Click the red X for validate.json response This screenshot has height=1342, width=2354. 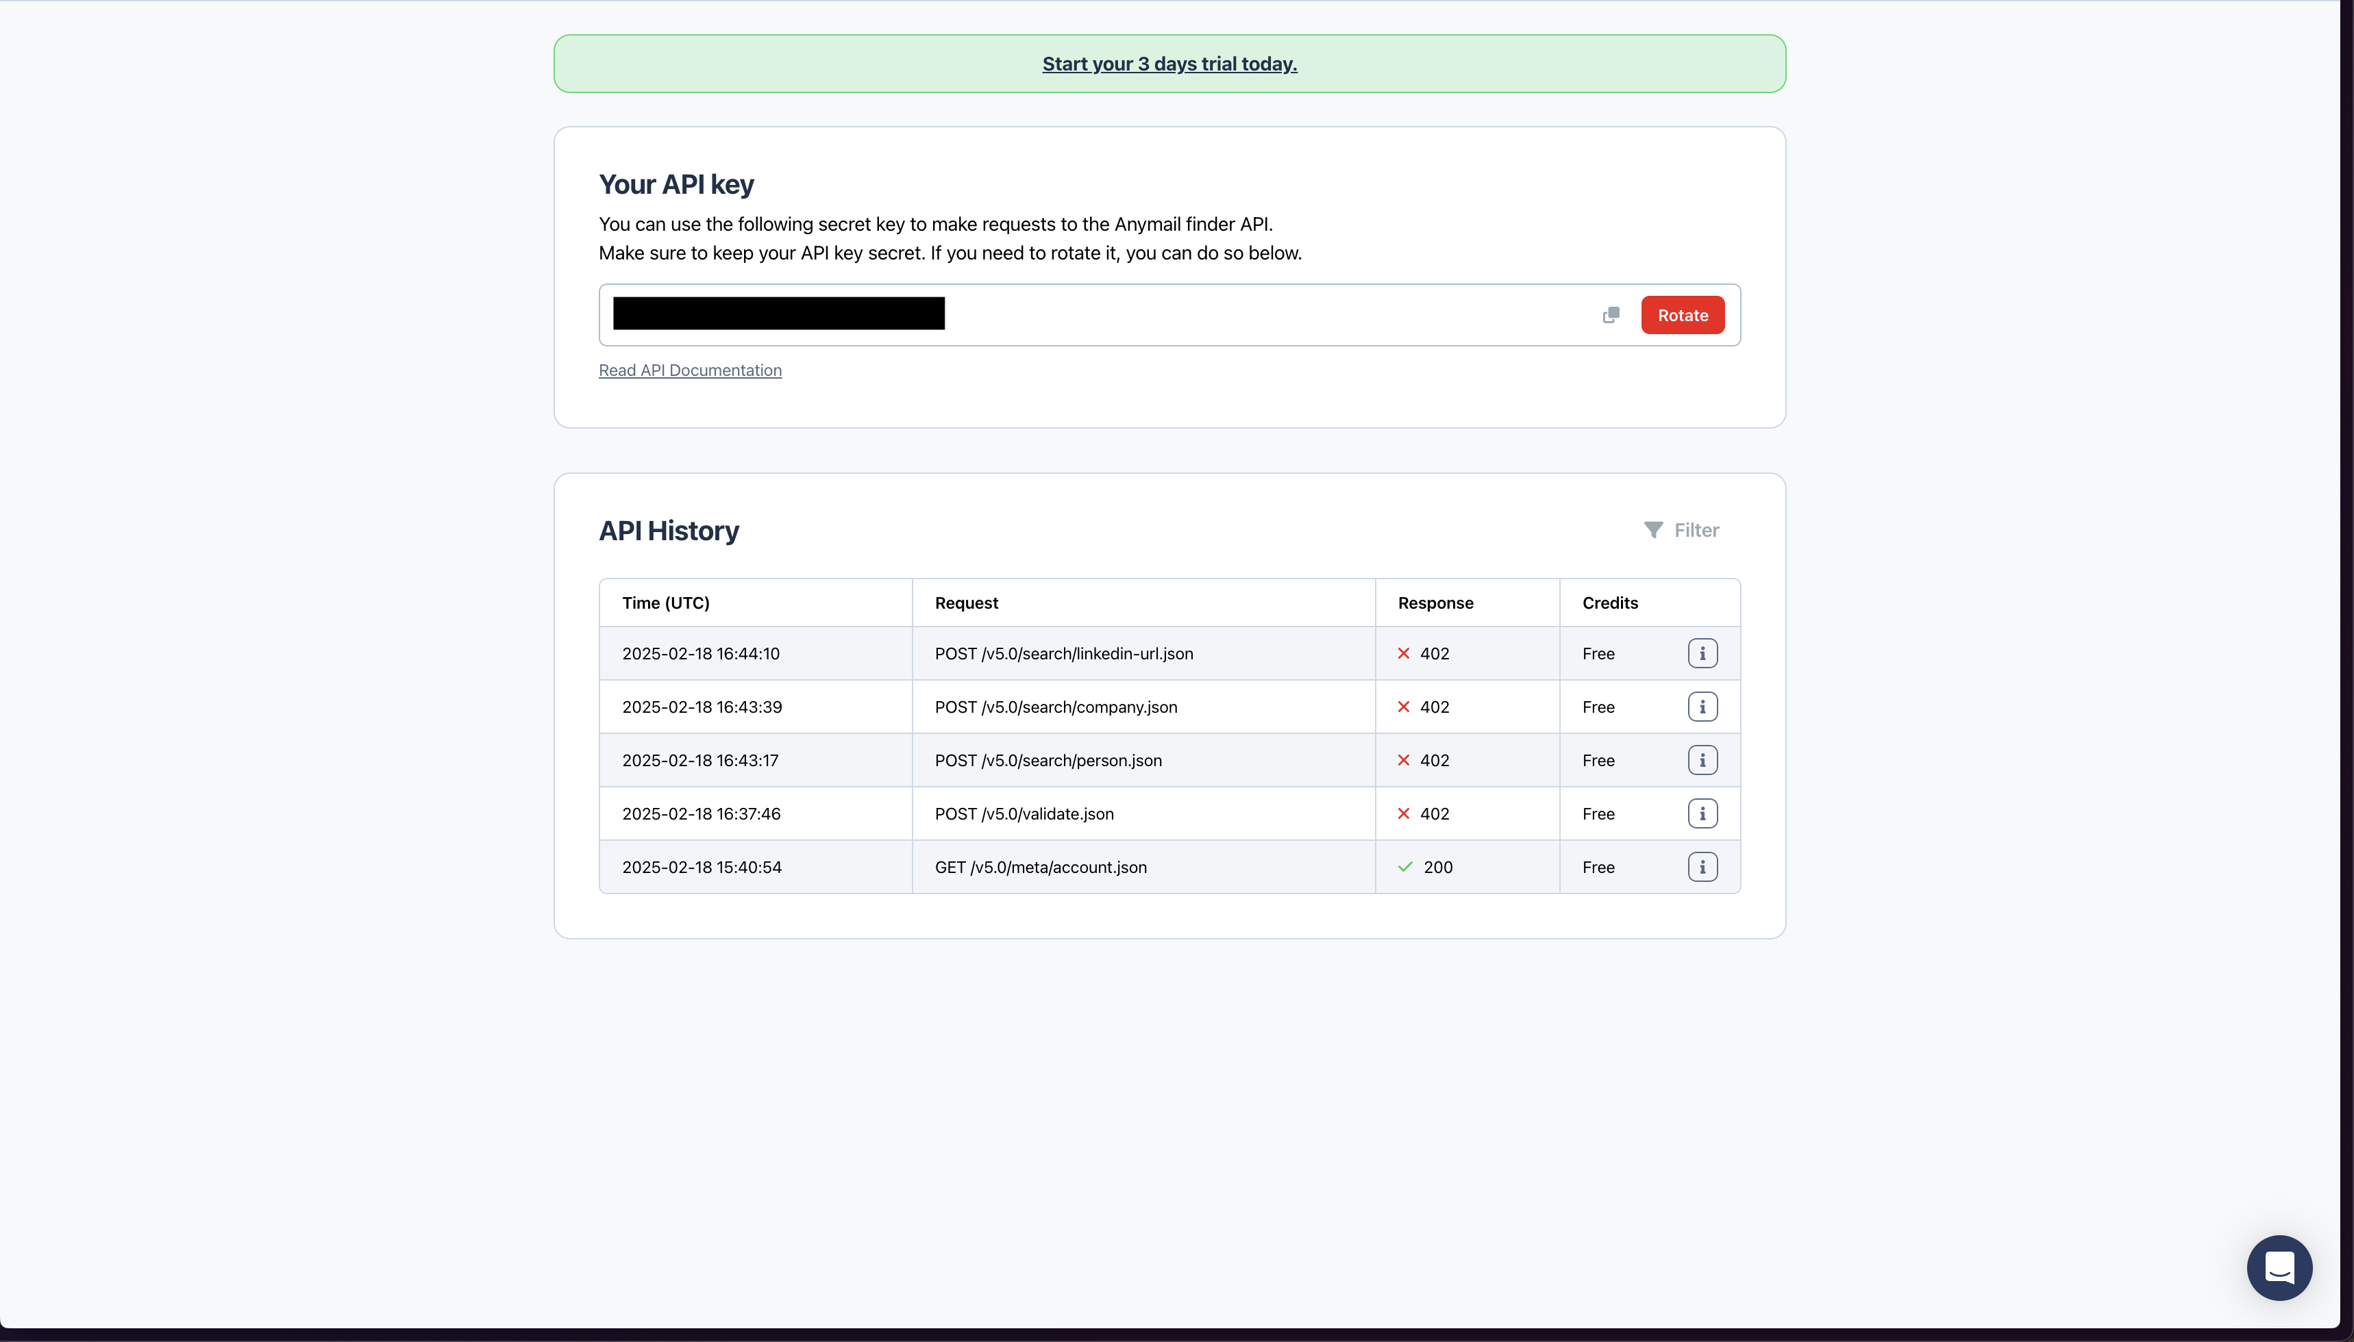[x=1403, y=814]
